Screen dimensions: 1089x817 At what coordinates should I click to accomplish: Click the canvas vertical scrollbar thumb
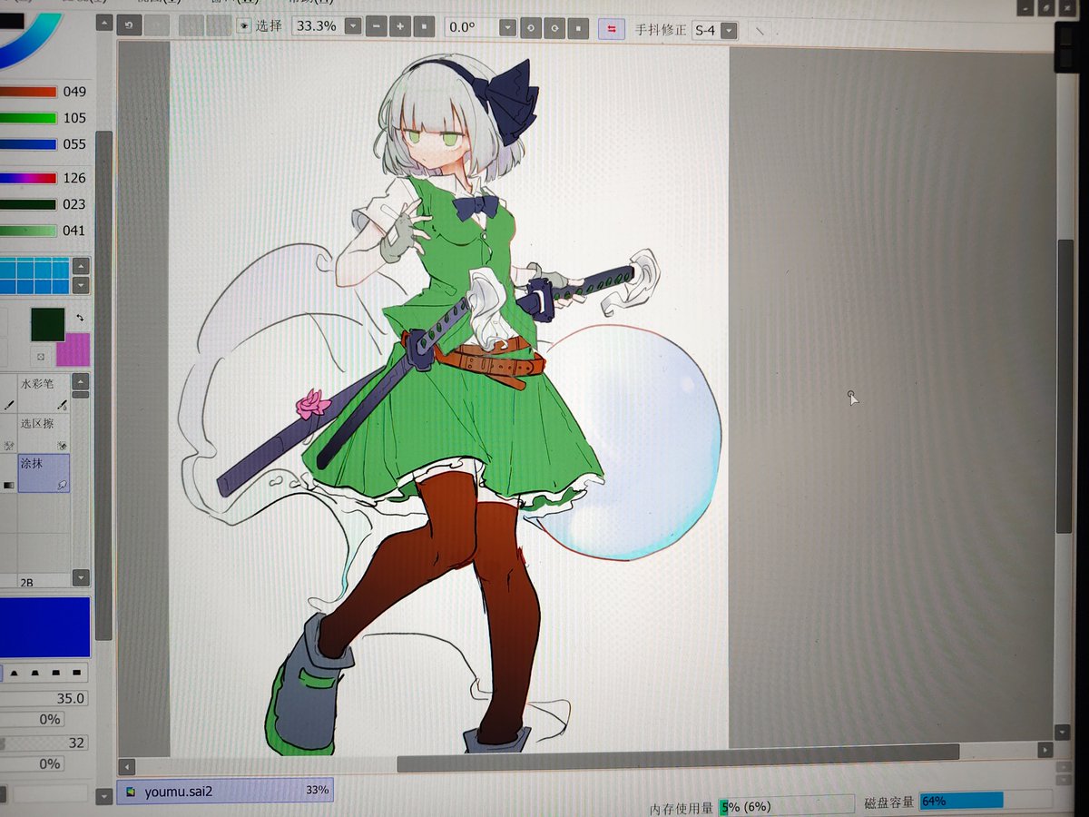(1064, 385)
